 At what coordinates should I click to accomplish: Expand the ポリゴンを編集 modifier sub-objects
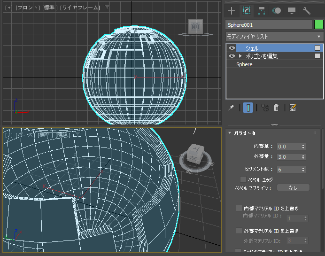[x=240, y=56]
